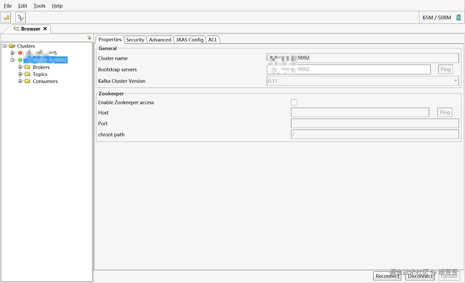465x283 pixels.
Task: Click the Zookeeper Host input field
Action: pos(360,112)
